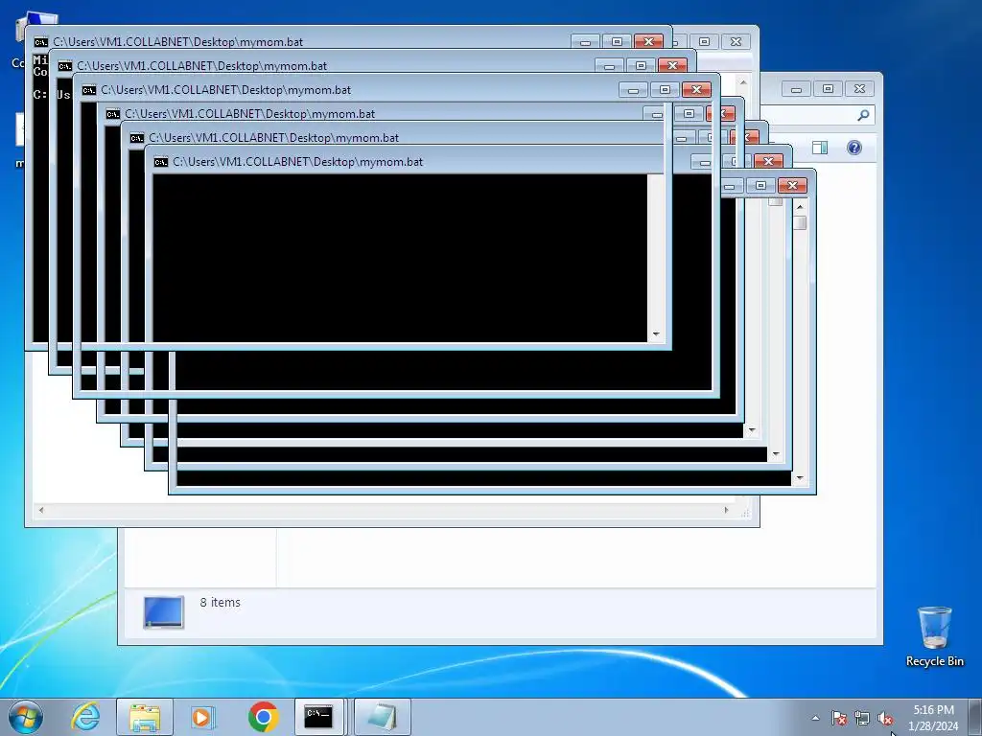Show hidden system tray icons
Screen dimensions: 982x736
tap(815, 718)
